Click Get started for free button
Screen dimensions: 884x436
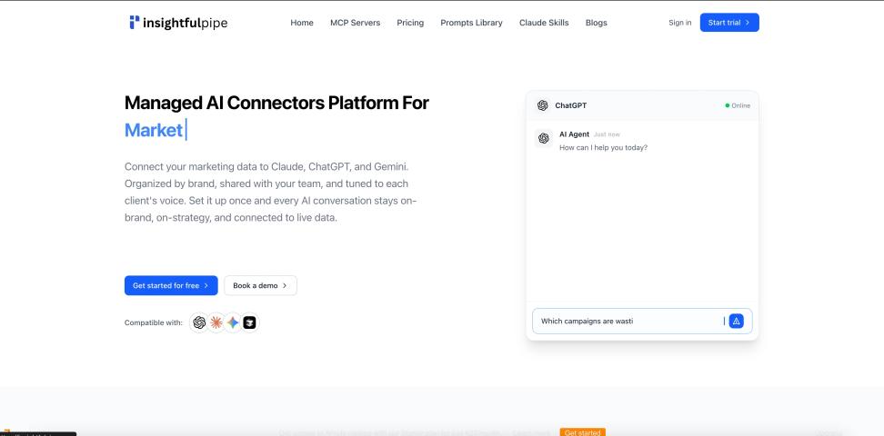pos(171,285)
